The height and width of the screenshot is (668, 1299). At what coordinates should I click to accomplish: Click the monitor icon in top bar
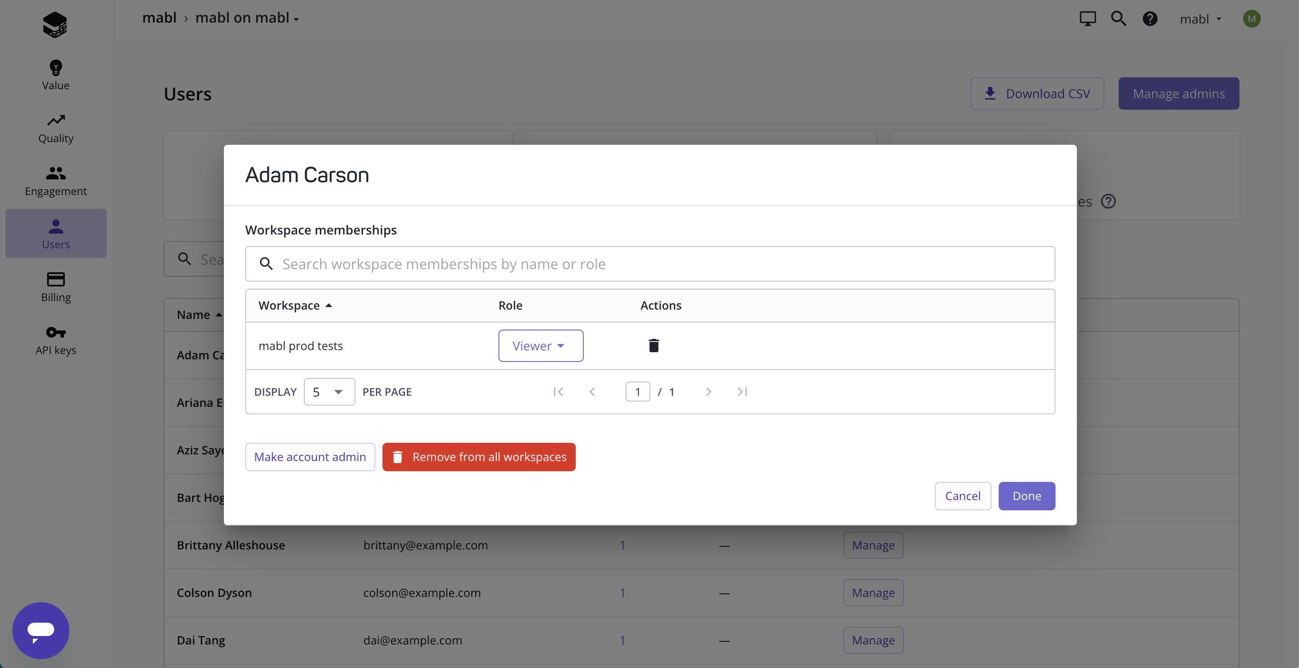pyautogui.click(x=1087, y=19)
